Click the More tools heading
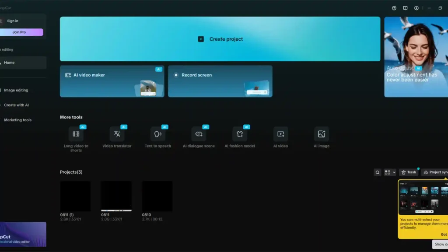Image resolution: width=448 pixels, height=252 pixels. [71, 117]
